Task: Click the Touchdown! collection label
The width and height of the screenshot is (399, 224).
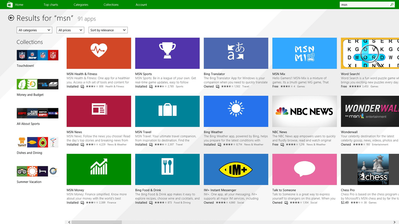Action: 26,66
